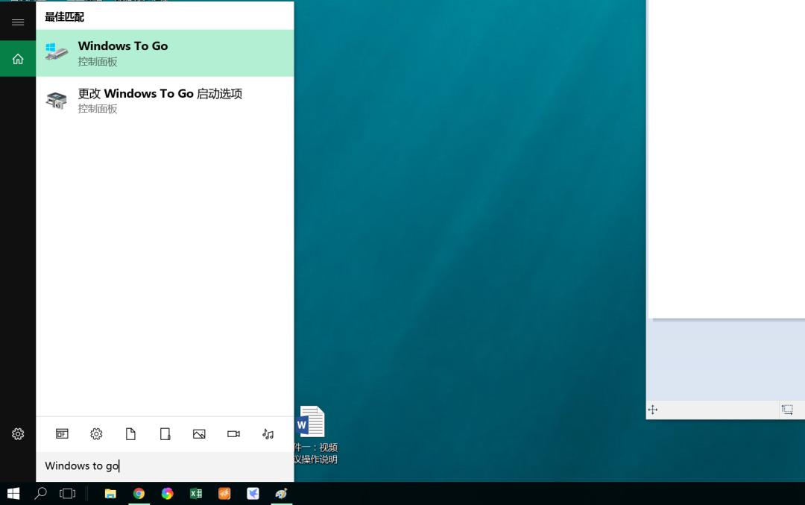
Task: Open the Windows To Go best match result
Action: (x=164, y=53)
